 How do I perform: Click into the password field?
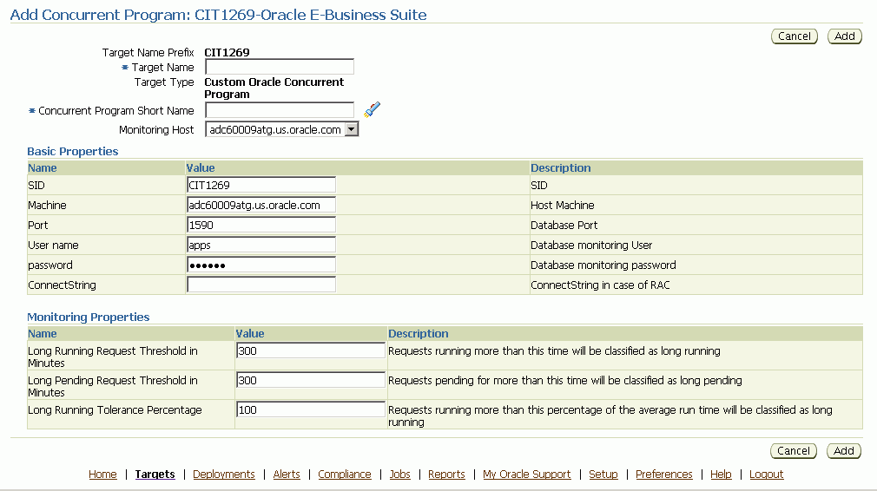coord(261,265)
